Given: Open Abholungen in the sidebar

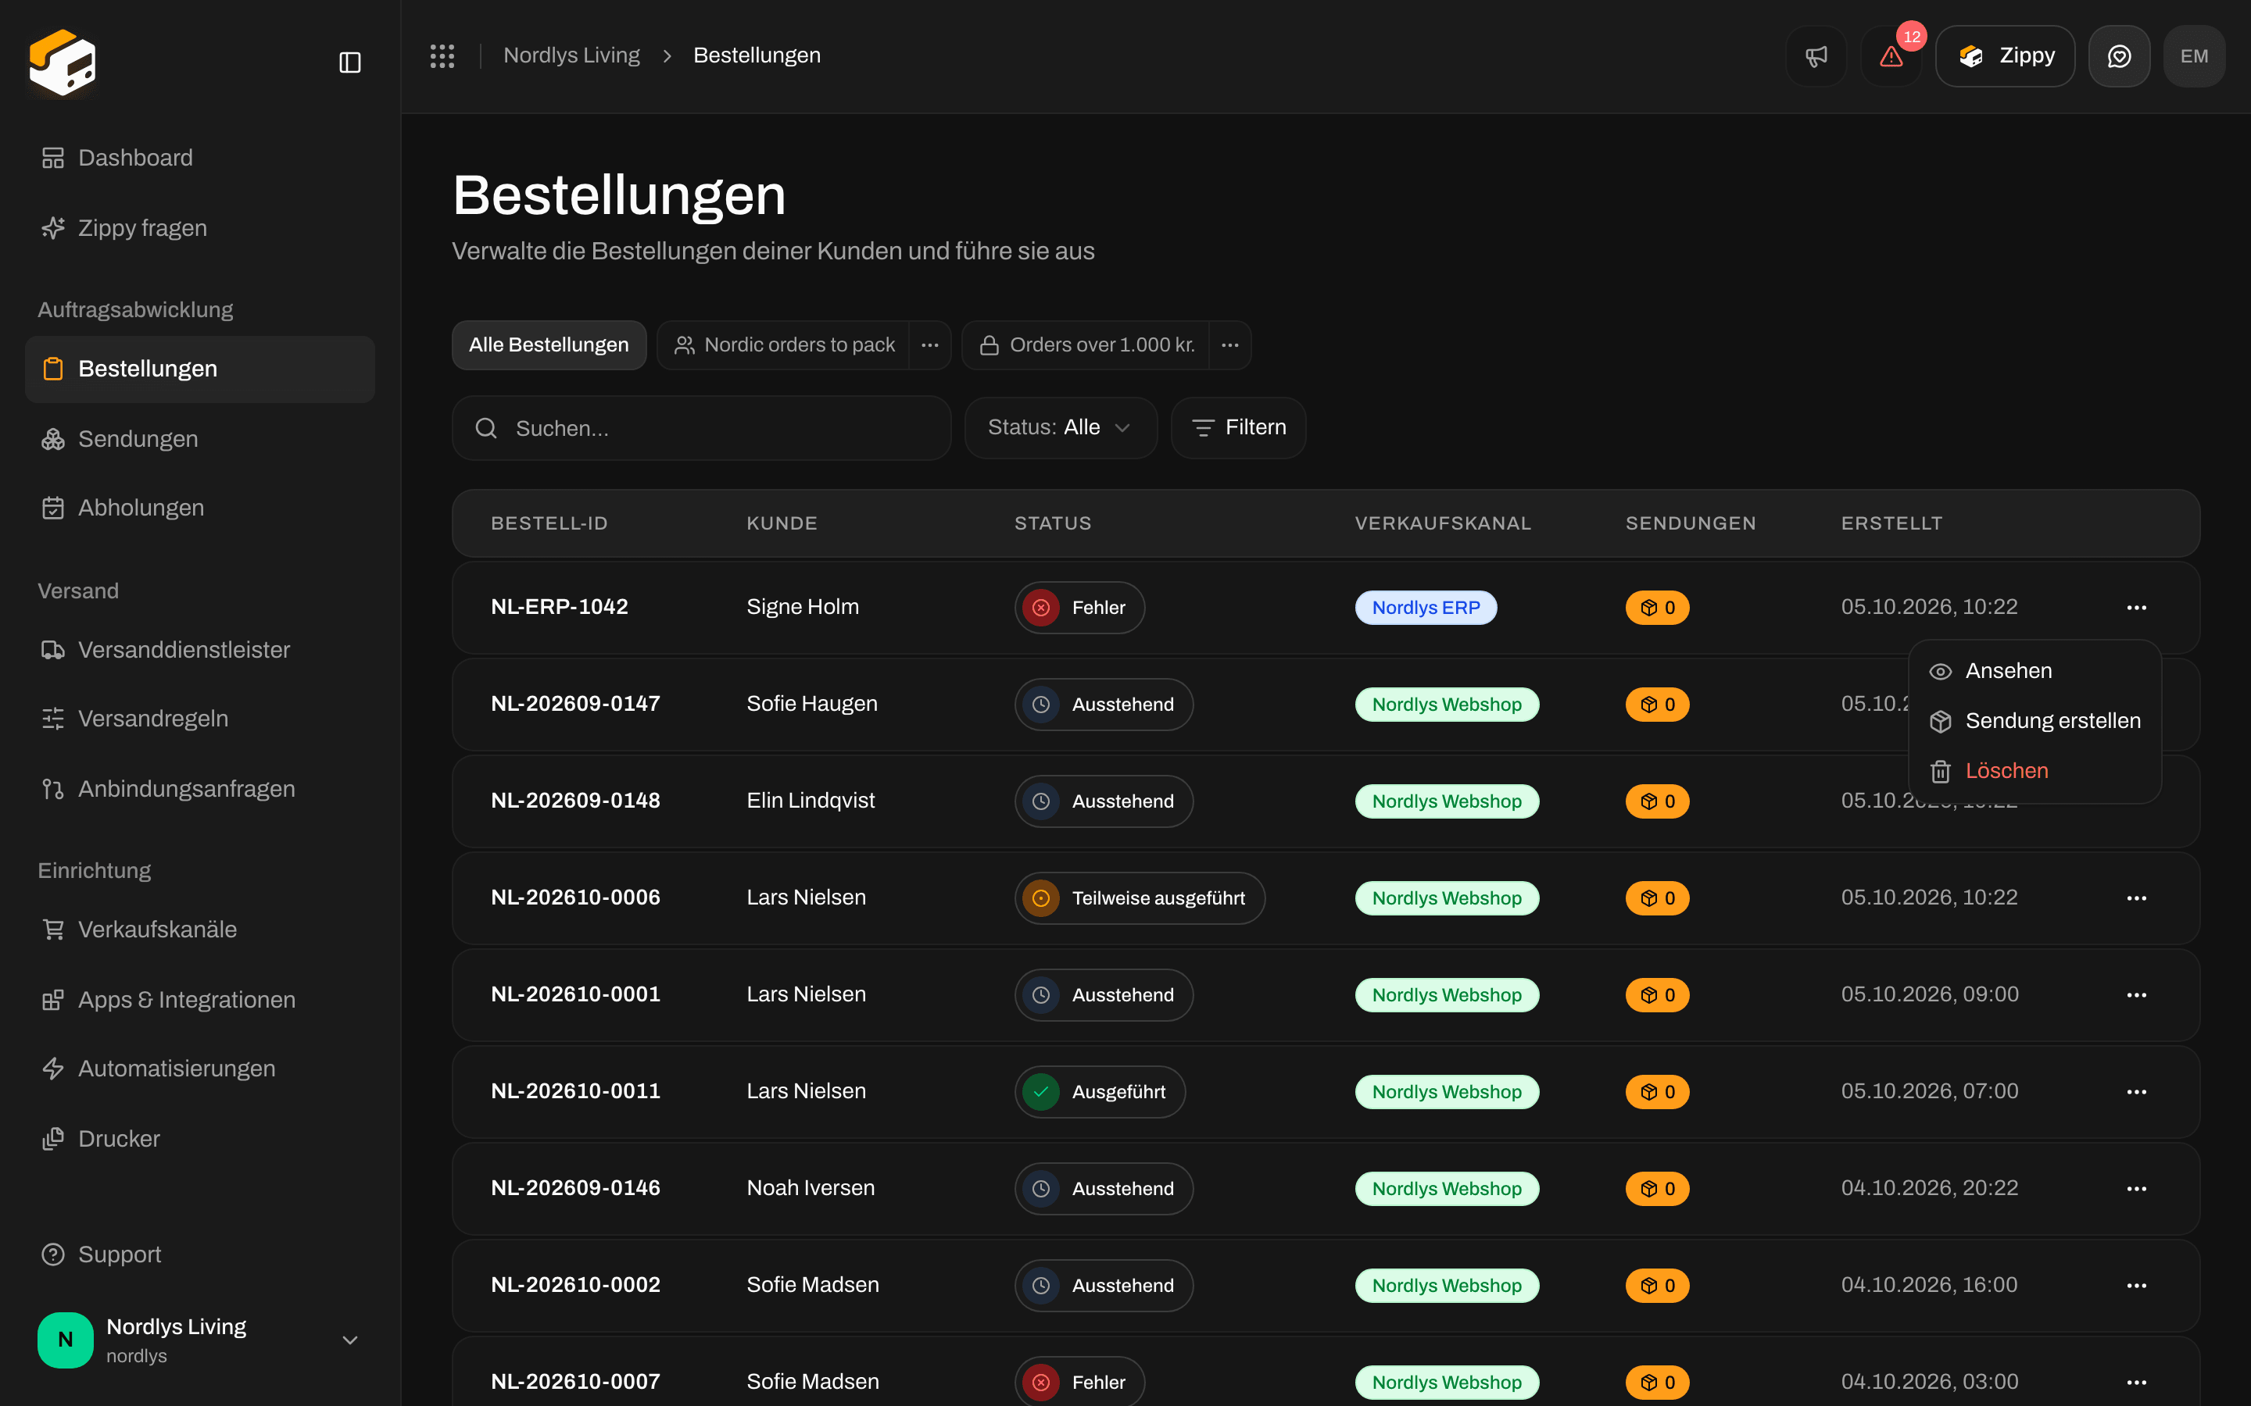Looking at the screenshot, I should click(199, 508).
